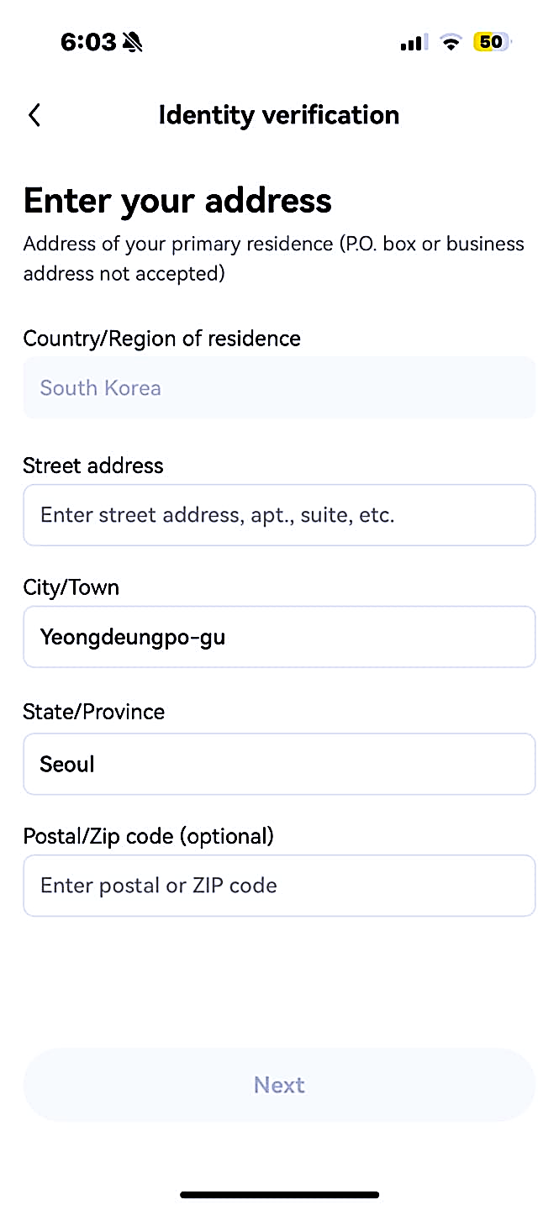The image size is (559, 1210).
Task: Focus the postal or ZIP code field
Action: 279,886
